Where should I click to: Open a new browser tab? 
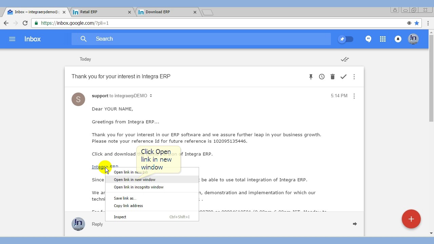208,13
